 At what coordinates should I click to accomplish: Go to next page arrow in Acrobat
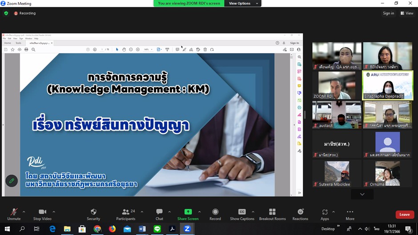[95, 50]
